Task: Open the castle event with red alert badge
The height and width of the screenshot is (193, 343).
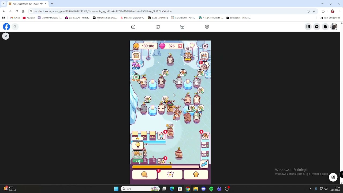Action: pyautogui.click(x=204, y=65)
